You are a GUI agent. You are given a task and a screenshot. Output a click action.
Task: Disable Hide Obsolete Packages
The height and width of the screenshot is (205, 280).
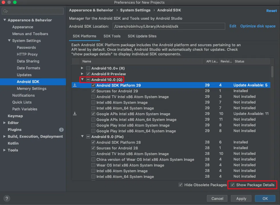tap(181, 185)
